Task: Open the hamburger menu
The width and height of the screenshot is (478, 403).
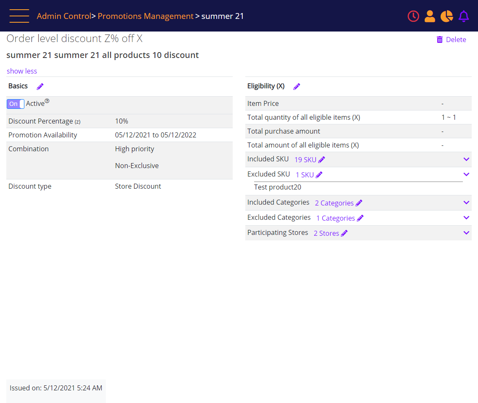Action: 19,16
